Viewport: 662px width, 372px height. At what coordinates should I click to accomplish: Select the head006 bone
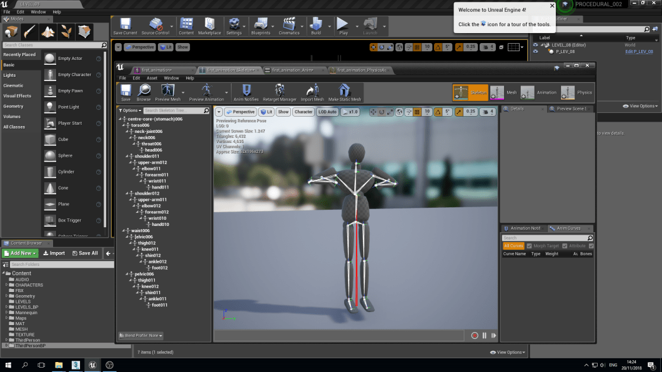pyautogui.click(x=153, y=150)
